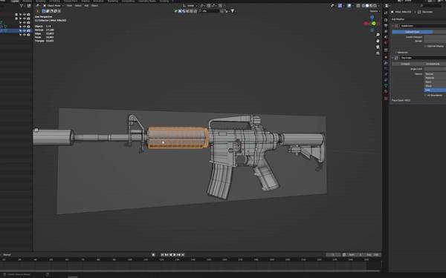Open the shading options dropdown arrow
The image size is (446, 278).
379,6
